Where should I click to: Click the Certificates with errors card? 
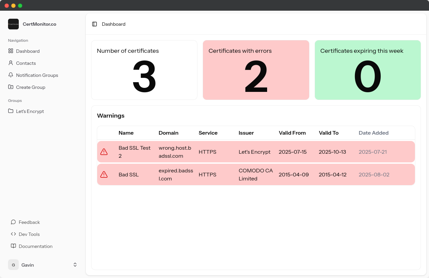[x=256, y=69]
